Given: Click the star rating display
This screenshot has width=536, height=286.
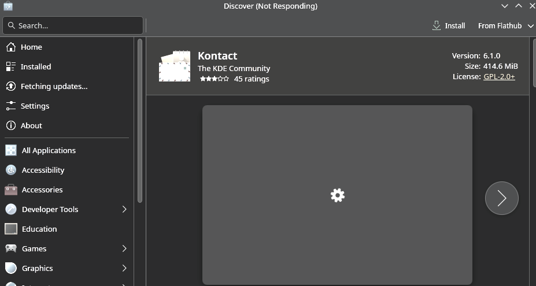Looking at the screenshot, I should tap(215, 79).
